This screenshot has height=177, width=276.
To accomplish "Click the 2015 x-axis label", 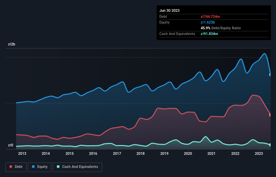I will tap(70, 153).
